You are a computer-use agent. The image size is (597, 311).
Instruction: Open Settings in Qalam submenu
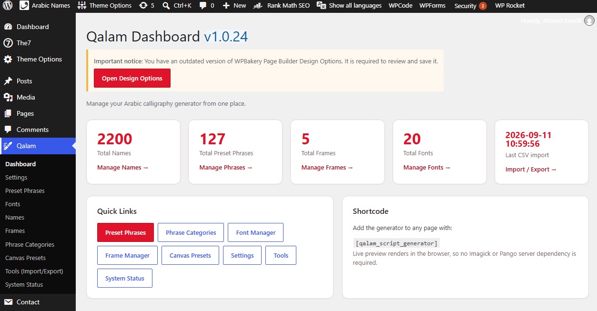pos(16,177)
